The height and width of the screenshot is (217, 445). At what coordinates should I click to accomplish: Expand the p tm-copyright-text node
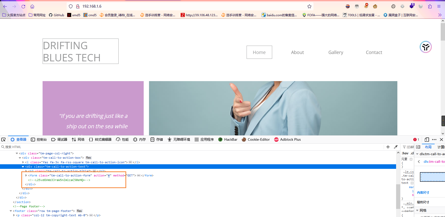[14, 215]
